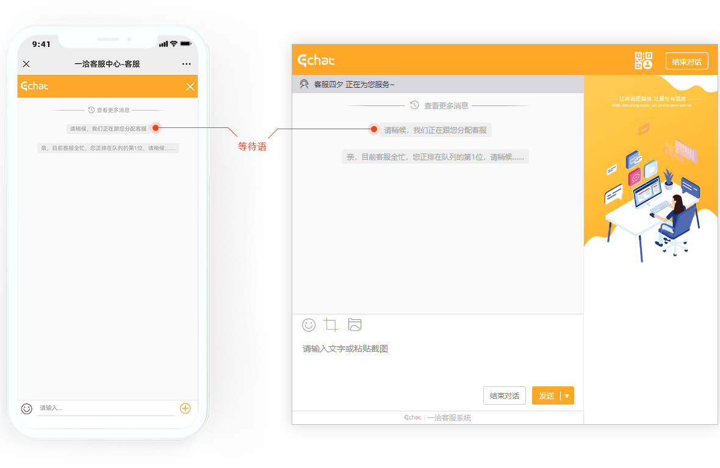Click 结束对话 button beside send button
Viewport: 720px width, 468px height.
pyautogui.click(x=504, y=396)
